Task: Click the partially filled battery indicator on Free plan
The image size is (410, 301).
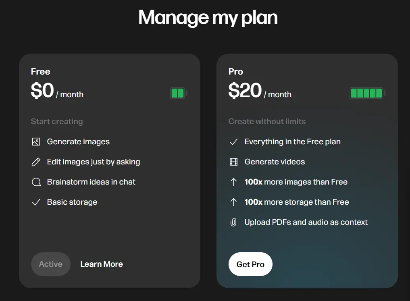Action: pos(178,93)
